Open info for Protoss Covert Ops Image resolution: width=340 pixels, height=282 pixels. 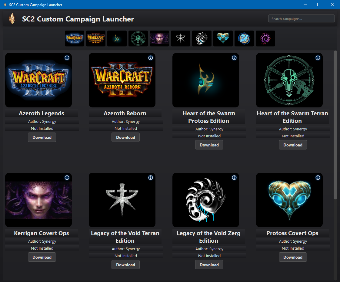(318, 178)
